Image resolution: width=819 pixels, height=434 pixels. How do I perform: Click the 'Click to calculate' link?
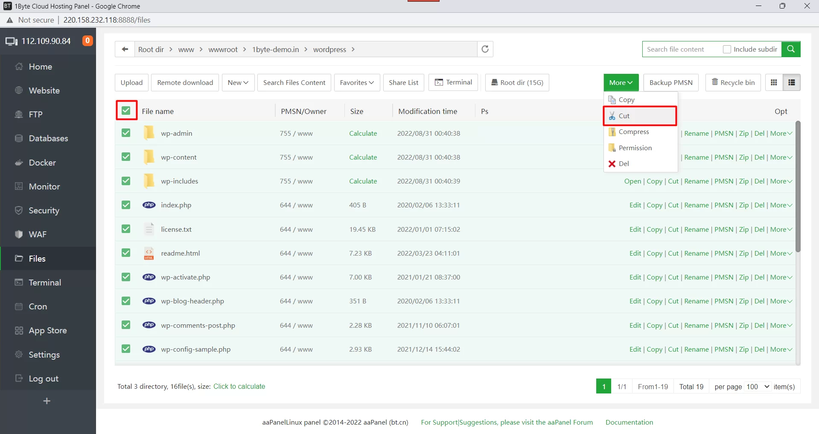pyautogui.click(x=239, y=386)
